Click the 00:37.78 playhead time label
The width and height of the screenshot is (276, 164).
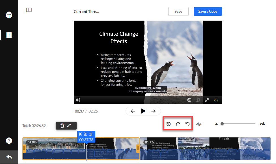click(86, 140)
